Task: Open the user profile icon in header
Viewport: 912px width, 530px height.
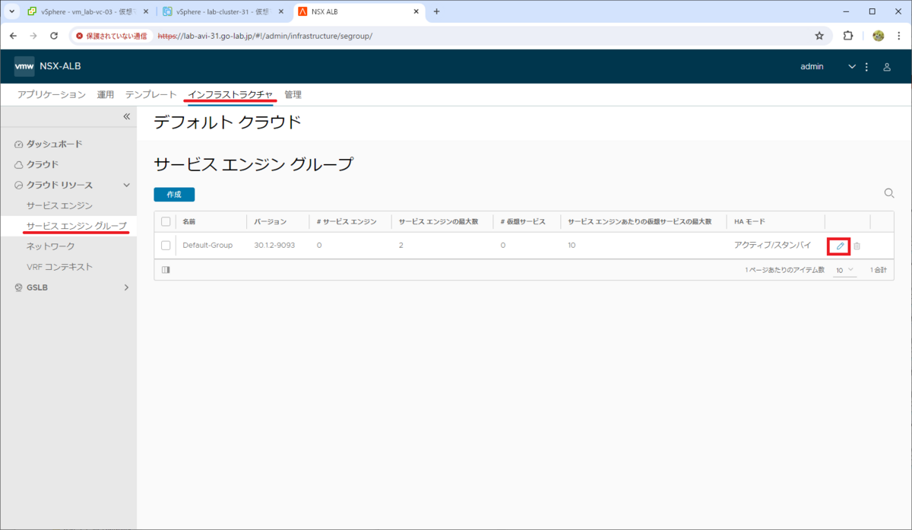Action: click(887, 67)
